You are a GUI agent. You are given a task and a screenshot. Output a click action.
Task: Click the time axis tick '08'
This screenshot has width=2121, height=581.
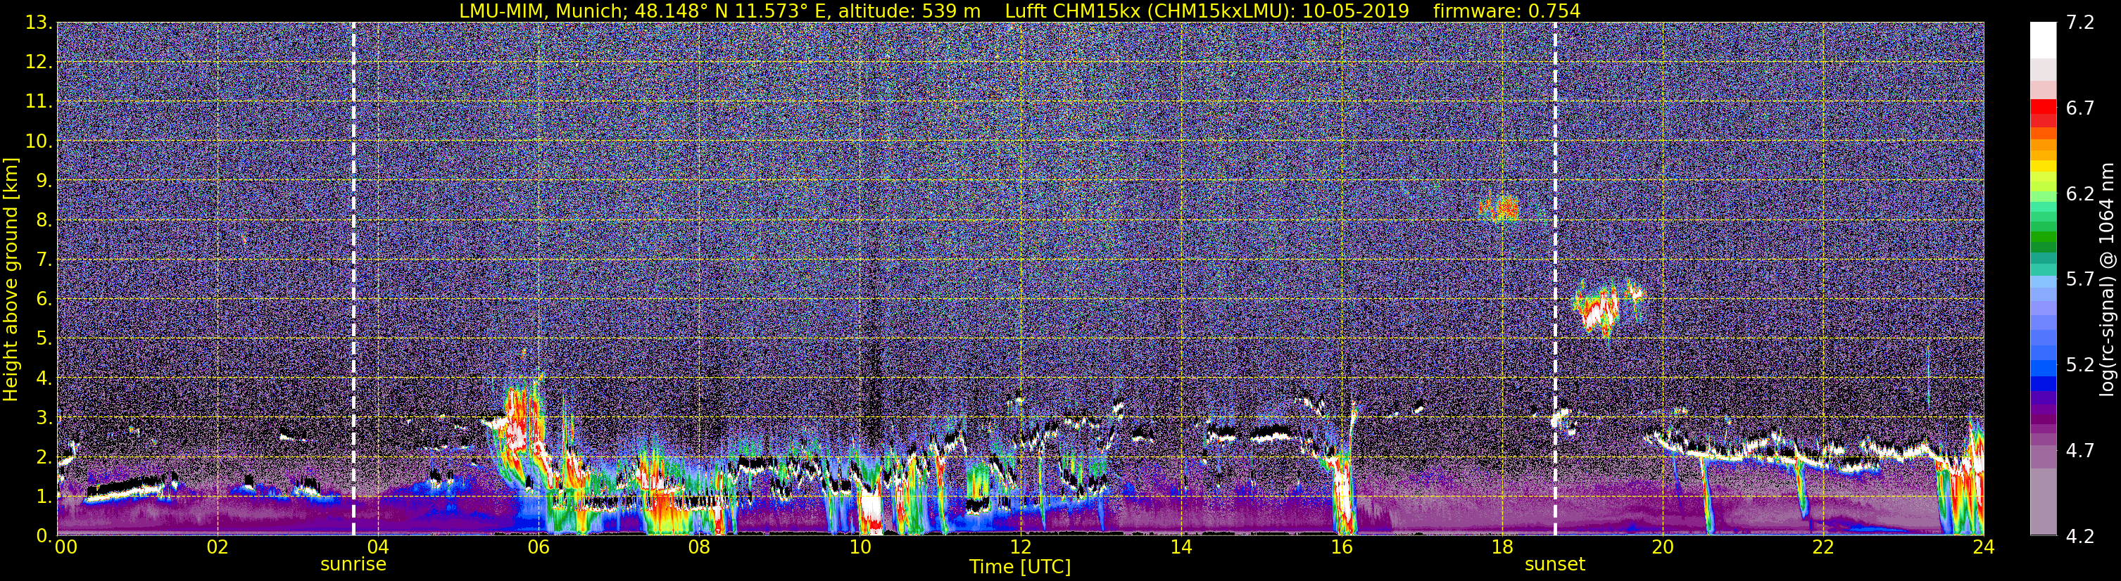699,547
